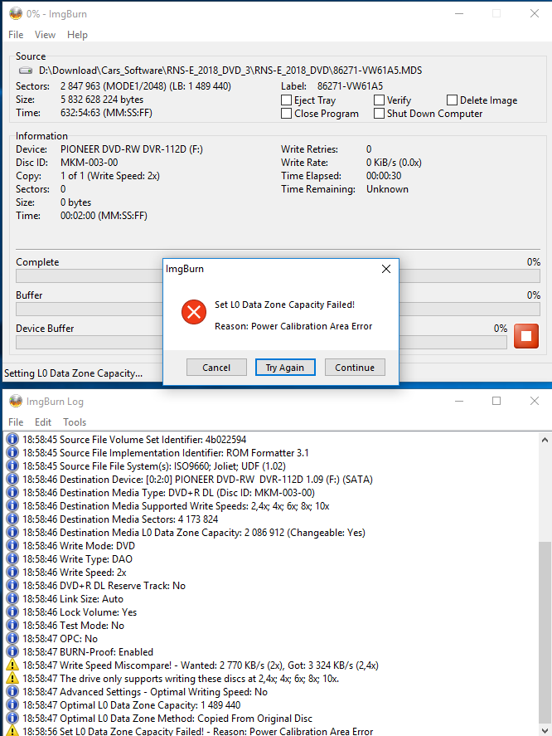Click the Setting L0 Data Zone Capacity status text
Screen dimensions: 552x736
73,373
